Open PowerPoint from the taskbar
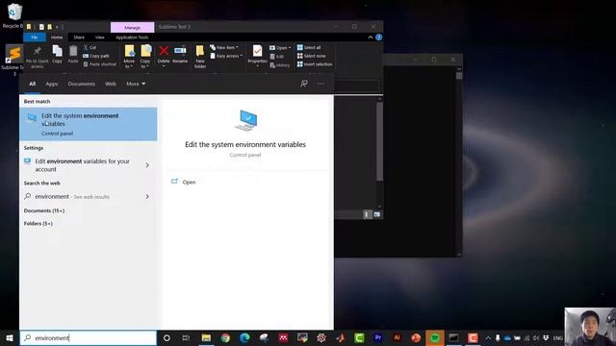The image size is (616, 346). coord(416,337)
